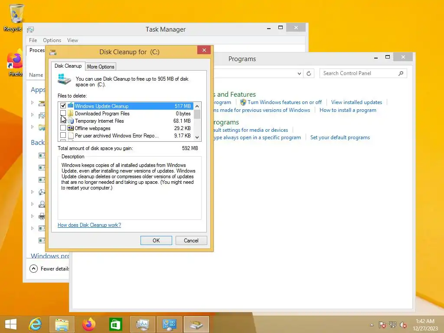The image size is (444, 333).
Task: Check Per user archived Windows Error Reports checkbox
Action: (x=63, y=135)
